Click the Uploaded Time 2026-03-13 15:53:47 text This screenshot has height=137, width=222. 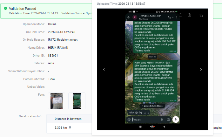pos(121,4)
